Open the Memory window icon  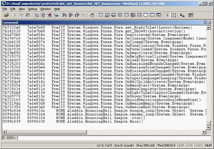(127, 15)
